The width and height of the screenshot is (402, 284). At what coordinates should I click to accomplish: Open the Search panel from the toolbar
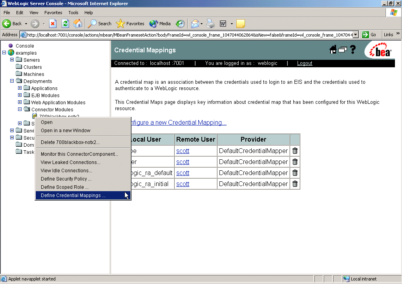pyautogui.click(x=99, y=24)
